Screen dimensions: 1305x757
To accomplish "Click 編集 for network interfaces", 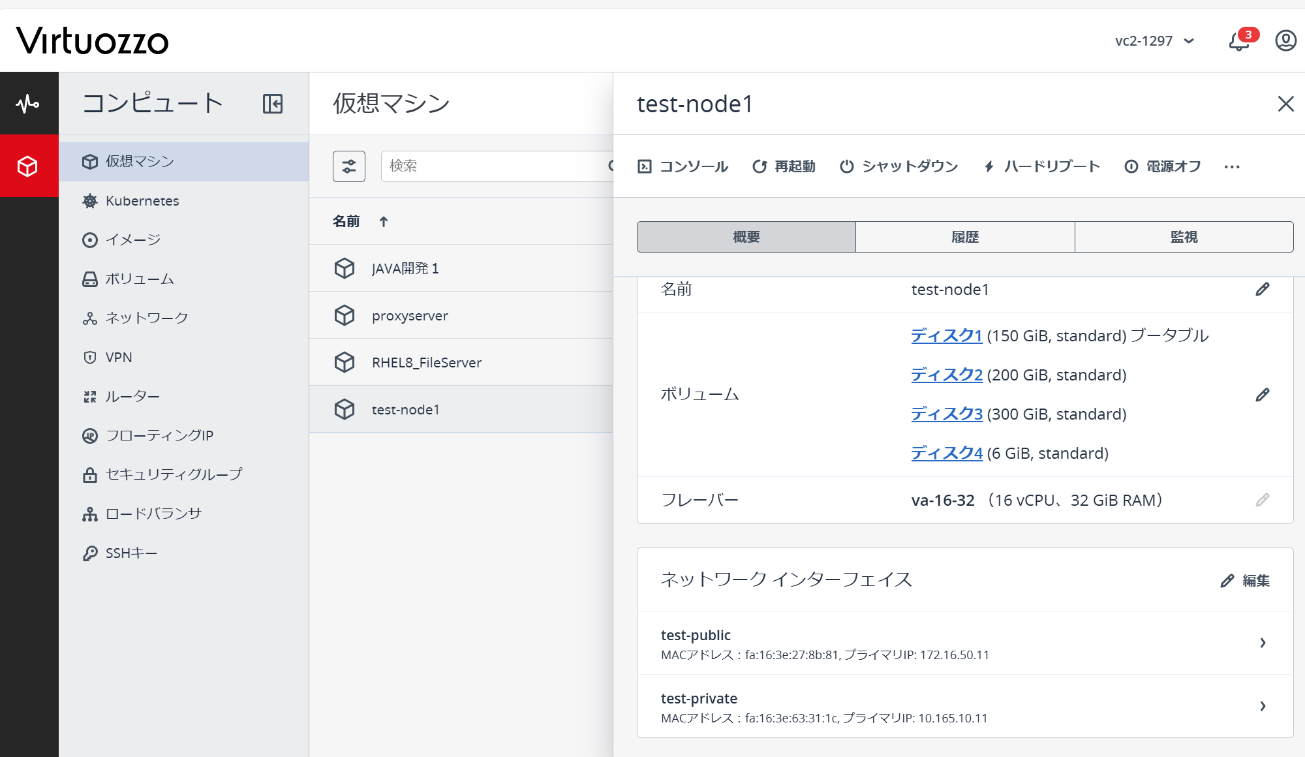I will coord(1245,580).
